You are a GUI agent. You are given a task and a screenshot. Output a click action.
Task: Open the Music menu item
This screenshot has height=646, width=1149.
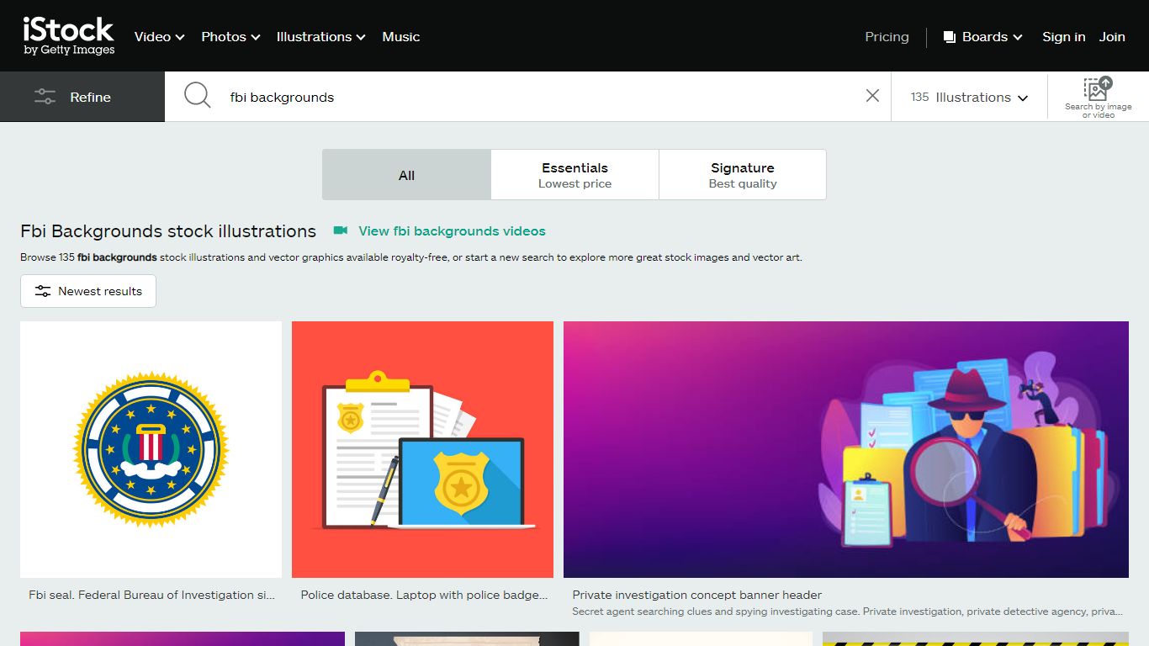coord(401,37)
